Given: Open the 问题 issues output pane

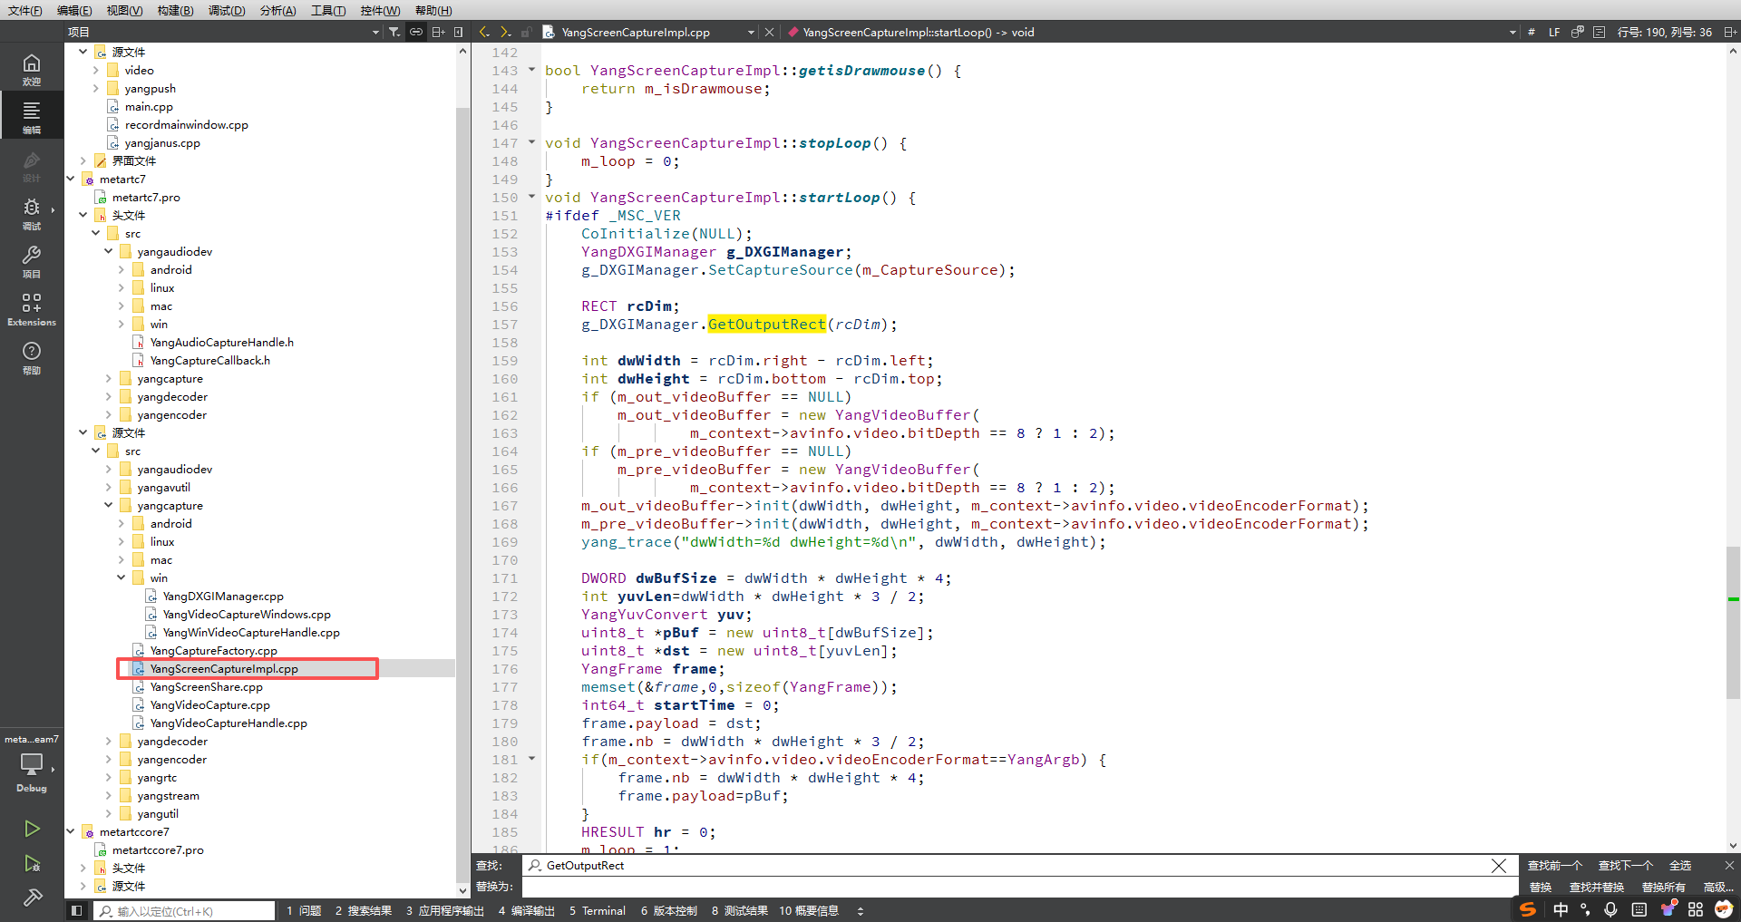Looking at the screenshot, I should point(304,911).
